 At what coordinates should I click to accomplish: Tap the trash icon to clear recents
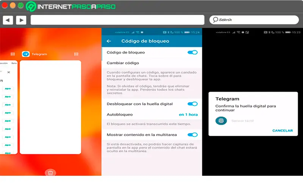pos(50,173)
